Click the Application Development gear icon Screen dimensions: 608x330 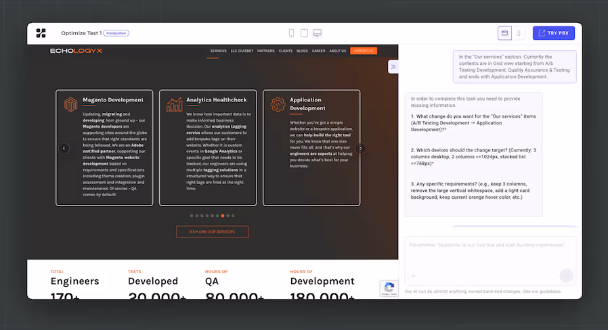pyautogui.click(x=278, y=105)
